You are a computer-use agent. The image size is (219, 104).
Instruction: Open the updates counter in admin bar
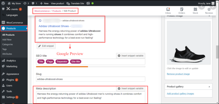pos(26,3)
